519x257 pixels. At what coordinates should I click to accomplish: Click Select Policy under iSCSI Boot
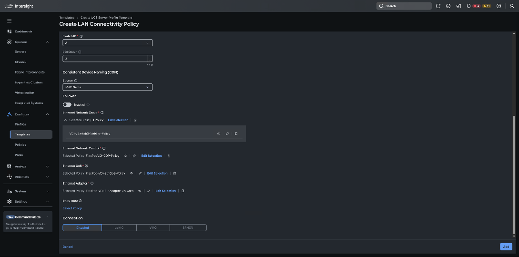(72, 208)
